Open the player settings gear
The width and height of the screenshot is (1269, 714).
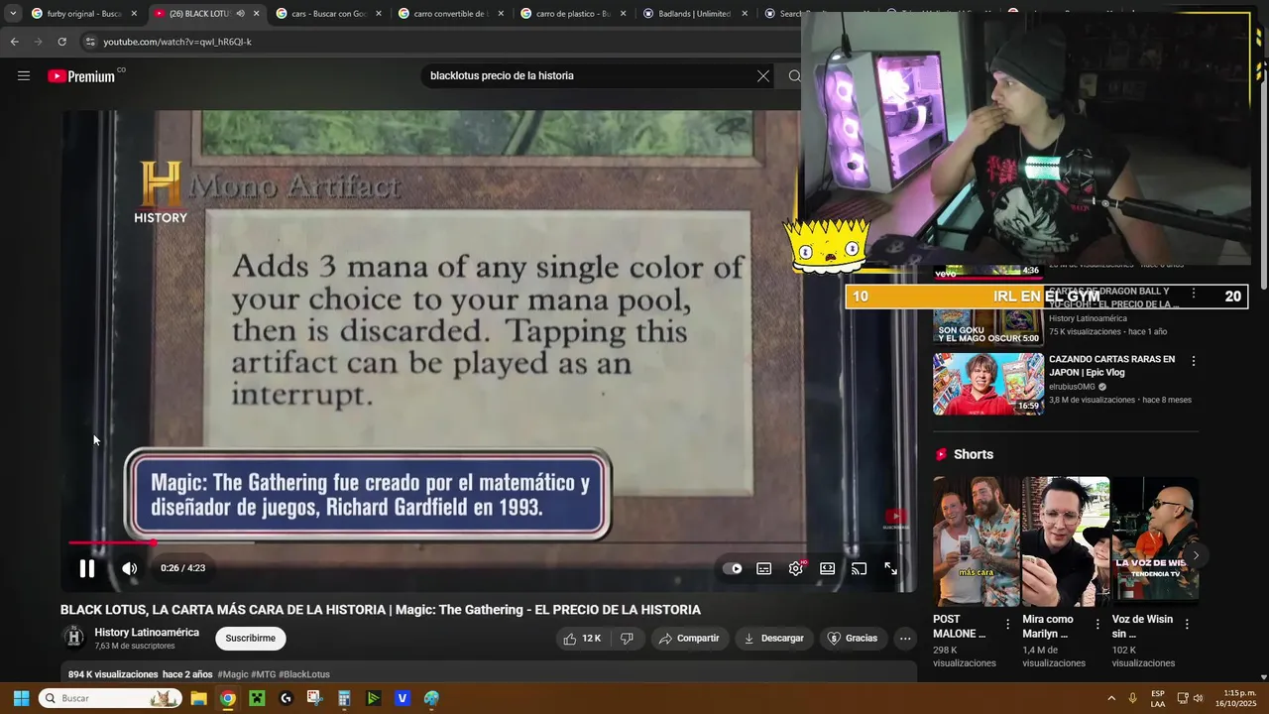[796, 568]
